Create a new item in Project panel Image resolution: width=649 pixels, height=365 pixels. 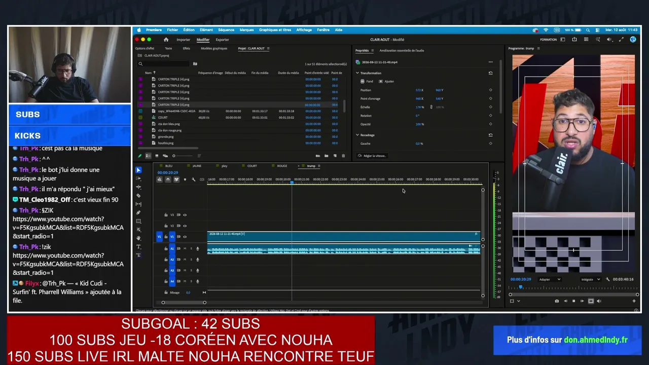coord(335,156)
